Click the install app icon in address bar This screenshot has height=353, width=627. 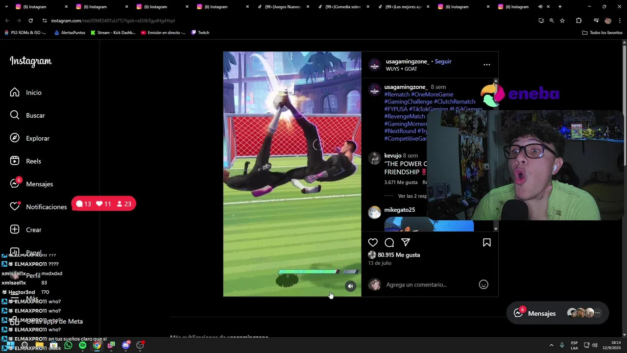(541, 21)
